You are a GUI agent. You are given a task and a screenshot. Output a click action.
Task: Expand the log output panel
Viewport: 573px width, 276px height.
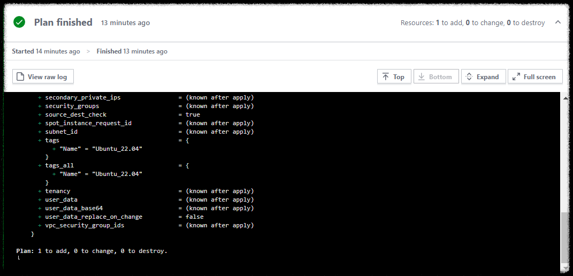point(484,77)
